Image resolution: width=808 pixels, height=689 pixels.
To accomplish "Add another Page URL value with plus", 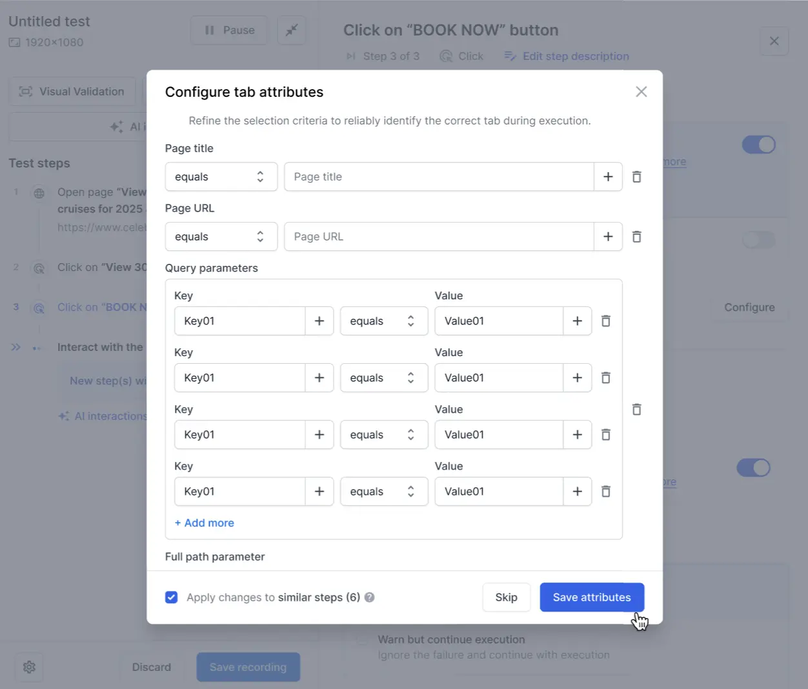I will pos(608,237).
